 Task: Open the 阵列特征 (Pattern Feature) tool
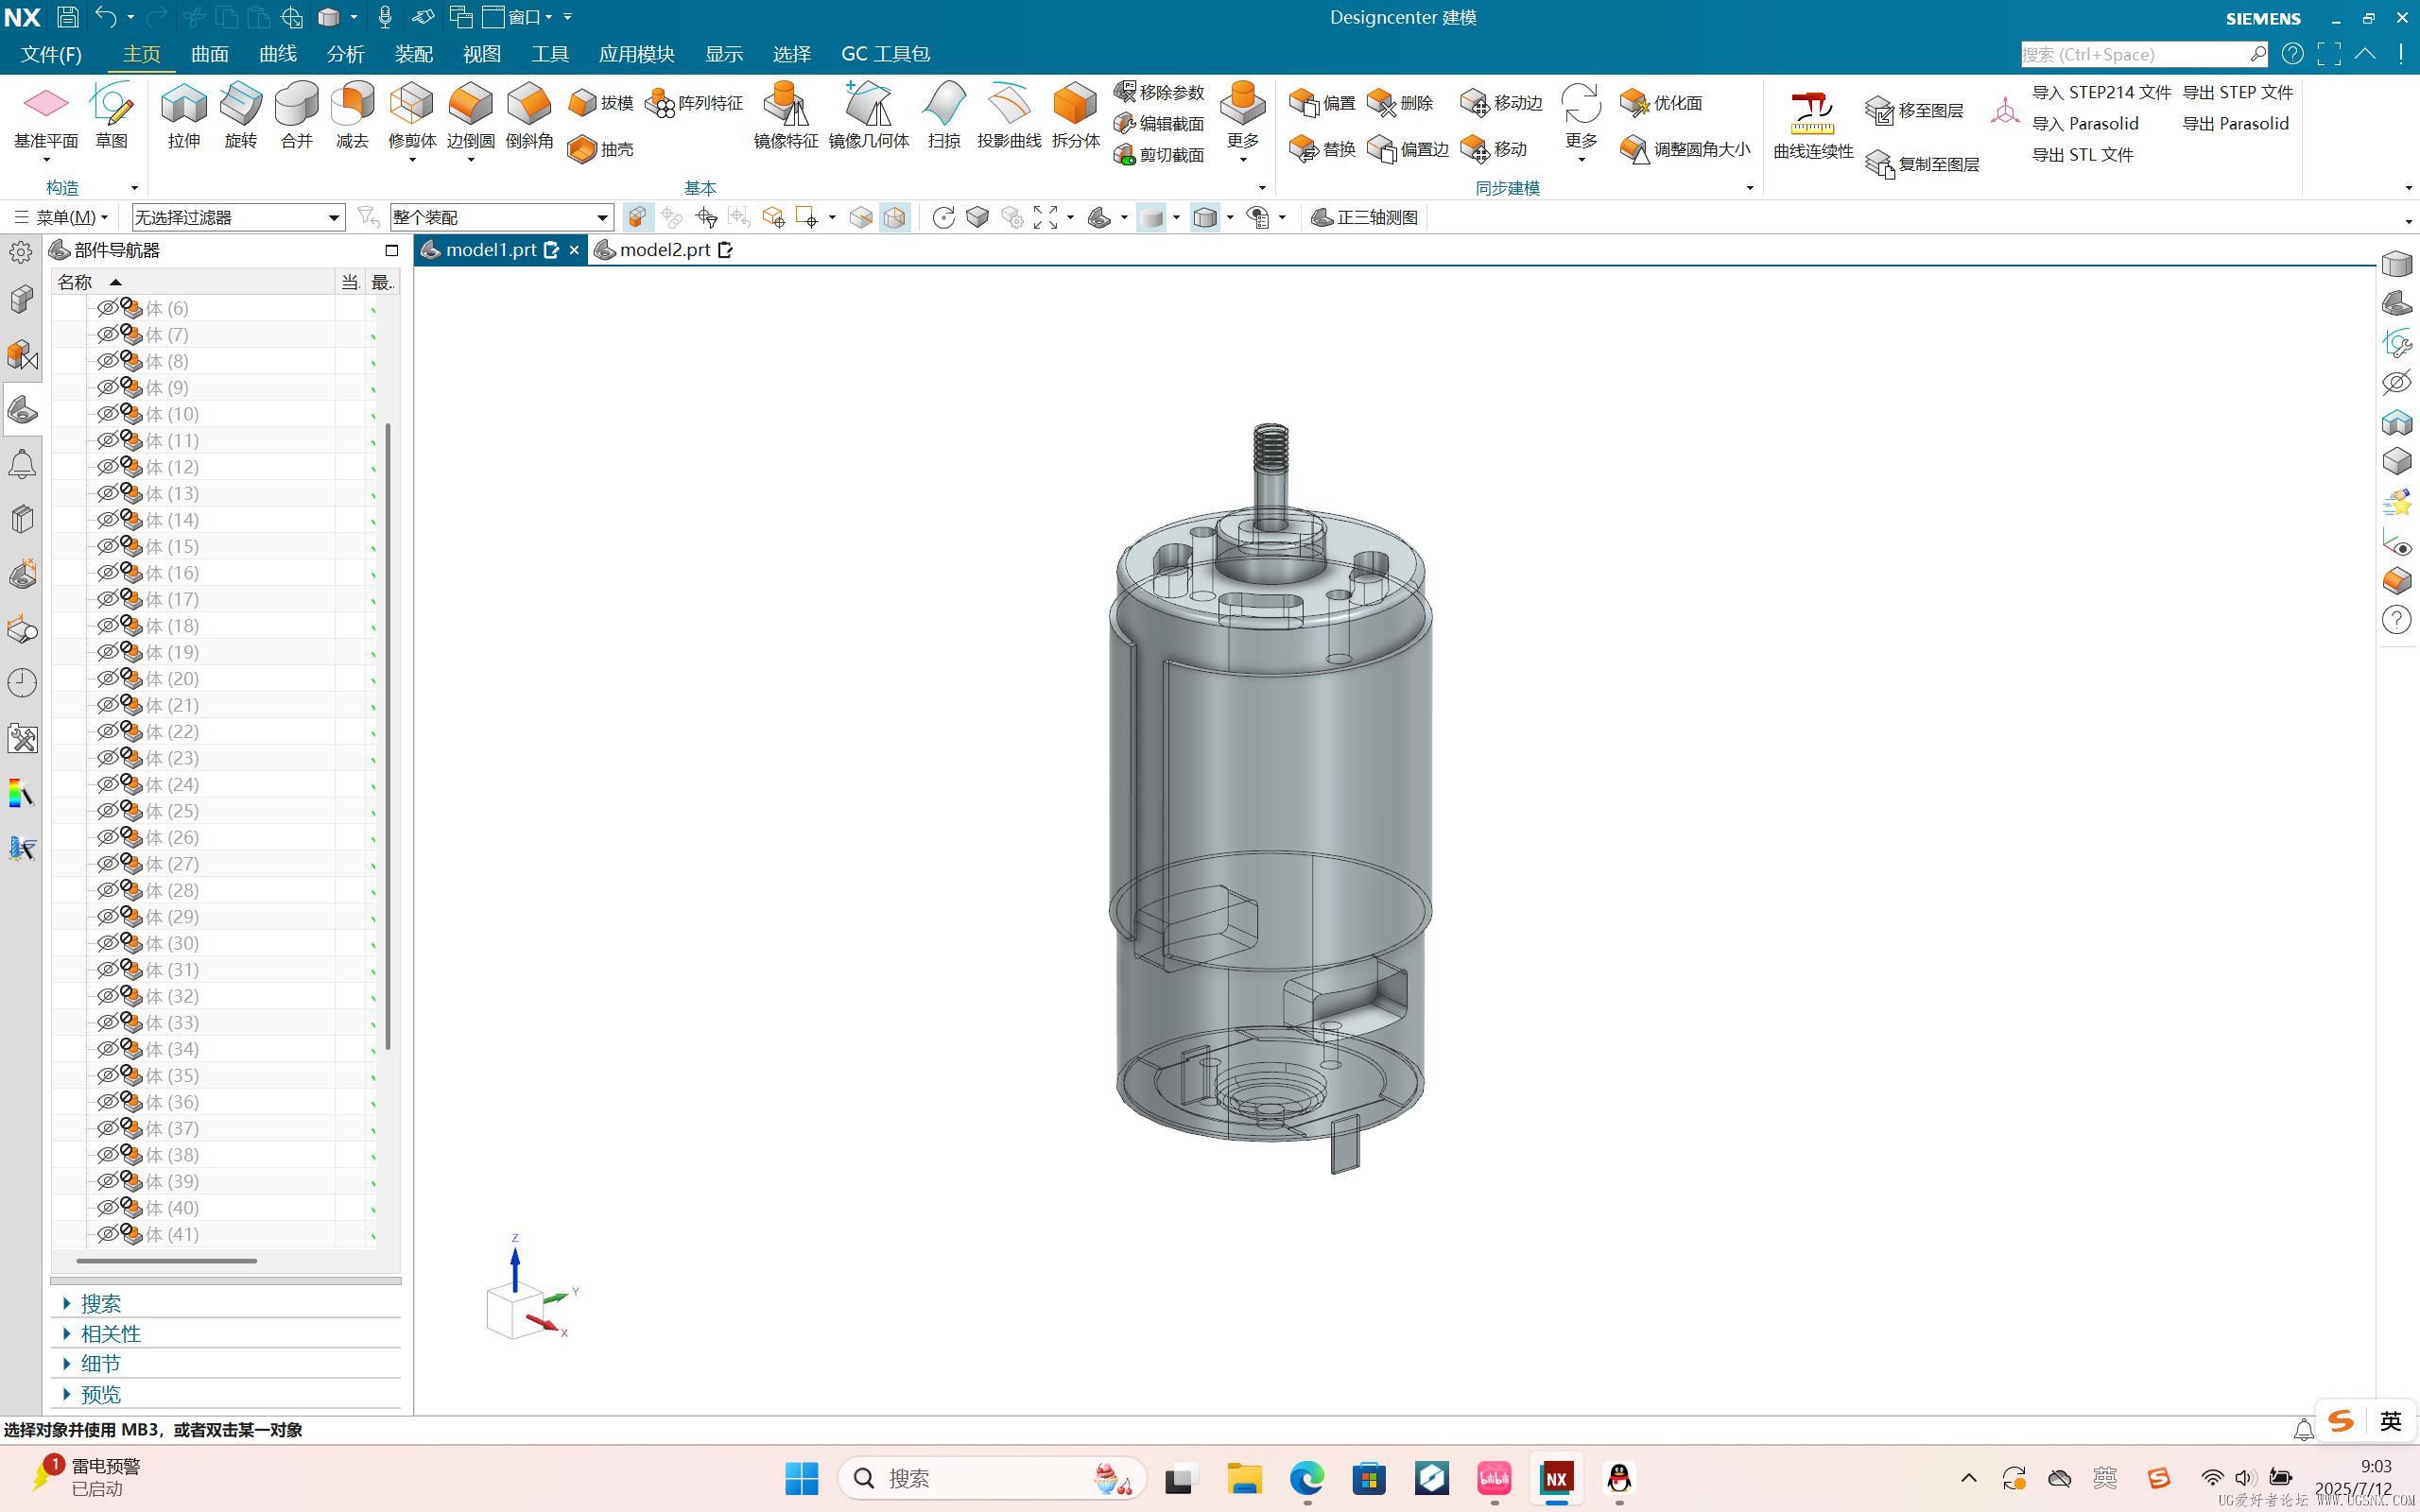coord(694,103)
